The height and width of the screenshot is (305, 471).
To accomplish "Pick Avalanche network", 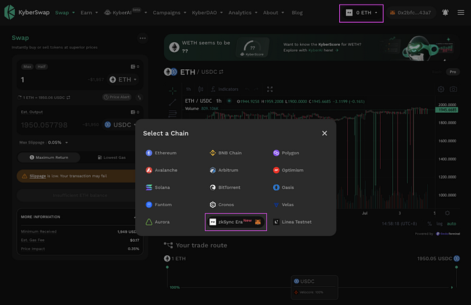I will pos(161,170).
